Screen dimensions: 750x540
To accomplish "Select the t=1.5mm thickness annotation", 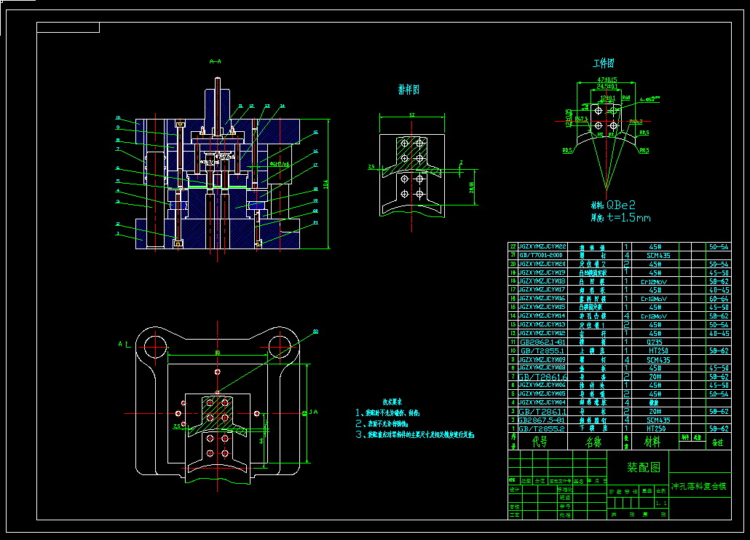I will (x=629, y=218).
